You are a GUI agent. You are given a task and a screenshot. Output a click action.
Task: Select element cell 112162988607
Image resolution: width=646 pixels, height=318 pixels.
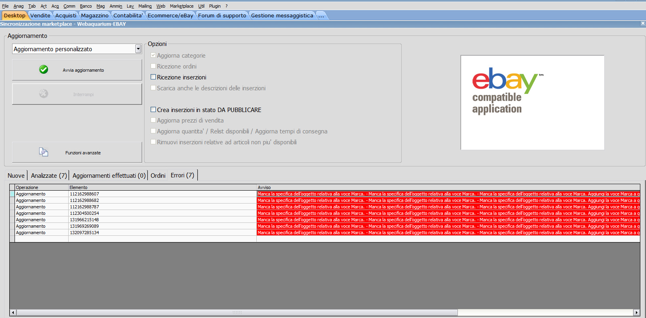(x=162, y=194)
